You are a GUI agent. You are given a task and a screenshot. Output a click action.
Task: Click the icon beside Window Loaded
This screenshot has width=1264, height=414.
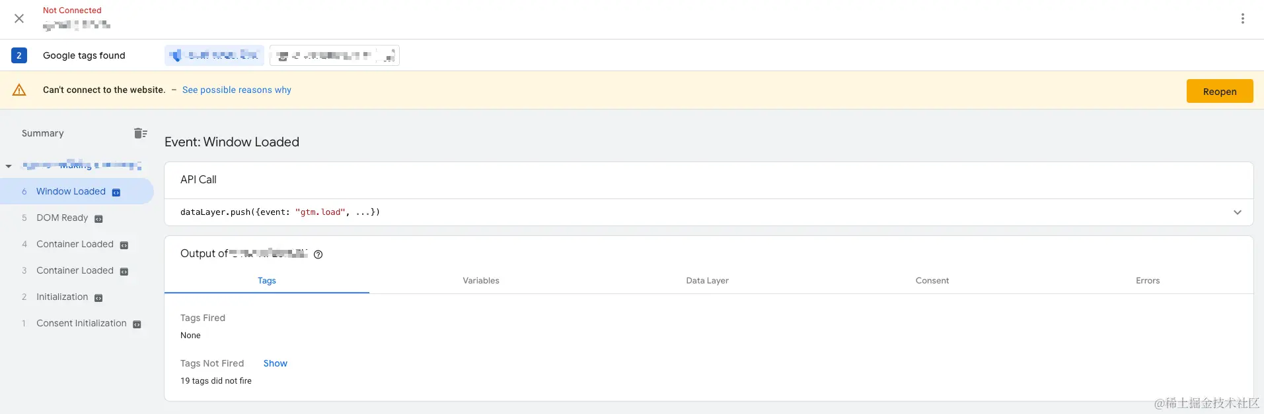coord(116,192)
